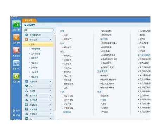Expand the OA module group
The width and height of the screenshot is (167, 131).
tap(50, 119)
